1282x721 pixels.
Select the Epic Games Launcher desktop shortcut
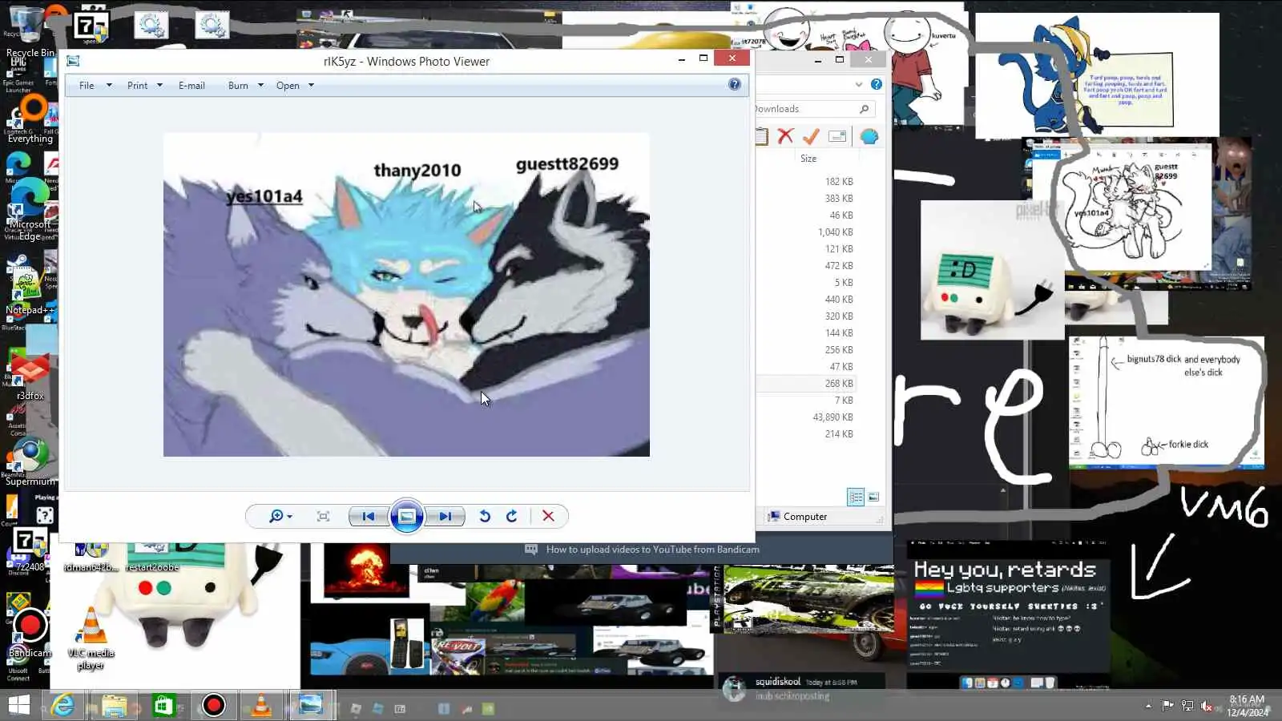pos(18,74)
